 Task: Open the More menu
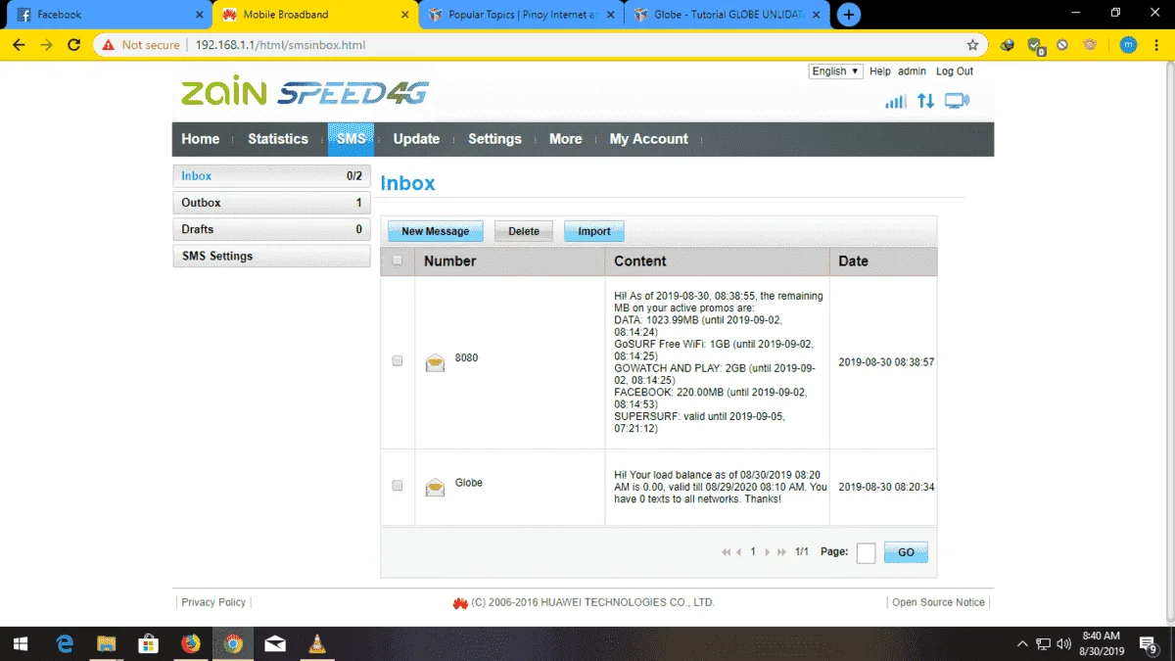[x=565, y=139]
